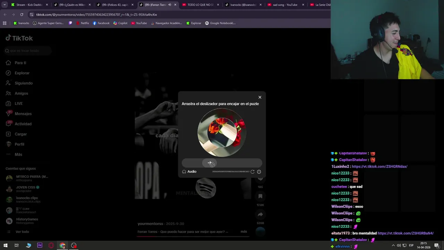Screen dimensions: 444x250
Task: Open JOVEN CISS followed account
Action: click(23, 189)
